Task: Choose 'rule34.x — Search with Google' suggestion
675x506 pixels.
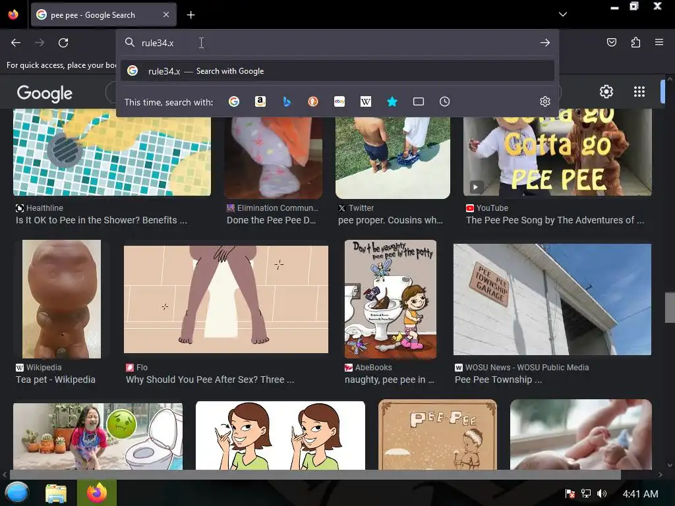Action: click(x=337, y=71)
